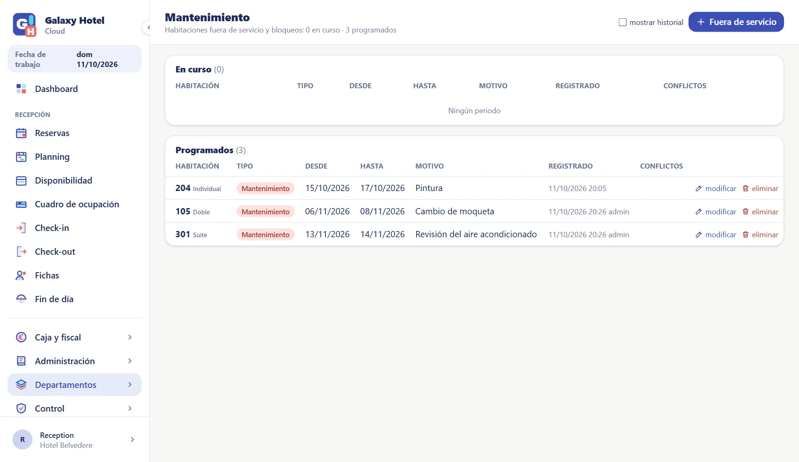Delete room 105 Cambio de moqueta
799x462 pixels.
[x=760, y=212]
